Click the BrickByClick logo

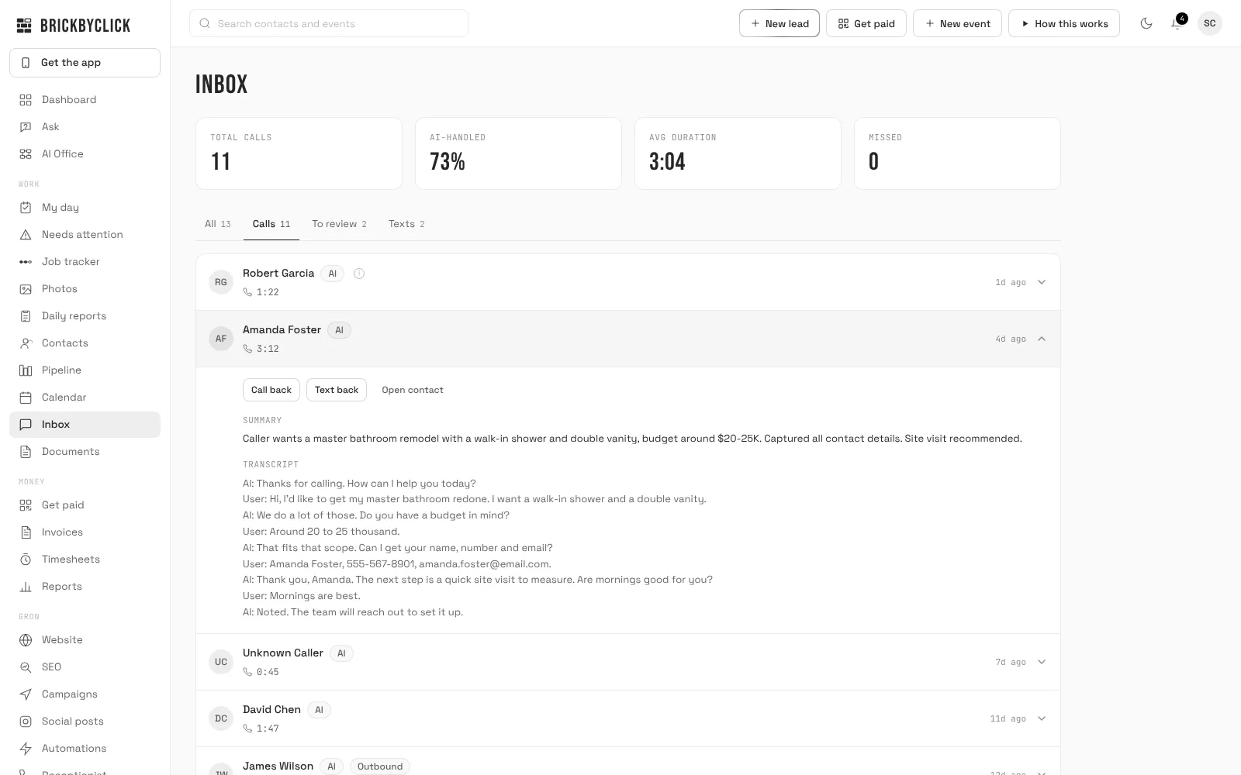pos(74,26)
